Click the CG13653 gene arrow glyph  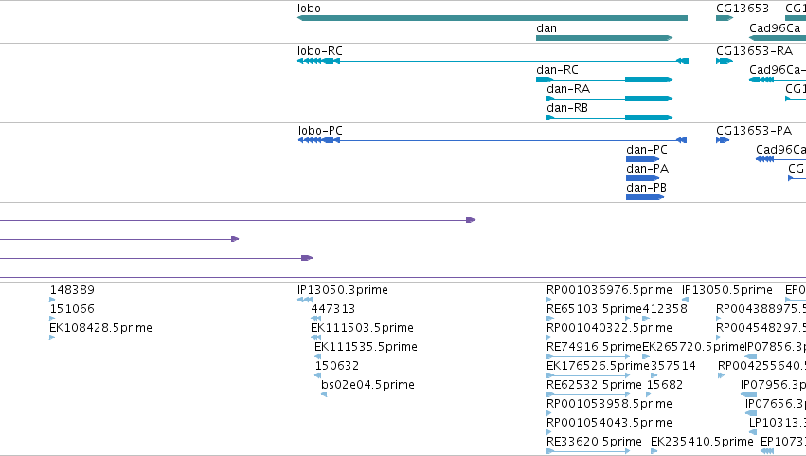pyautogui.click(x=725, y=18)
